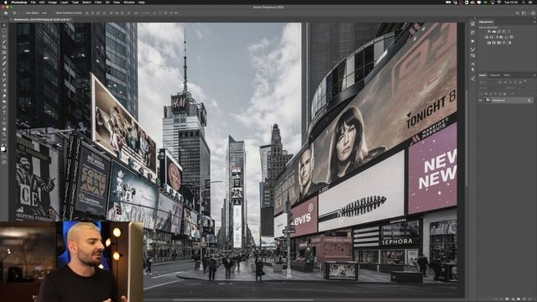The height and width of the screenshot is (302, 537).
Task: Open the Filter menu
Action: 98,2
